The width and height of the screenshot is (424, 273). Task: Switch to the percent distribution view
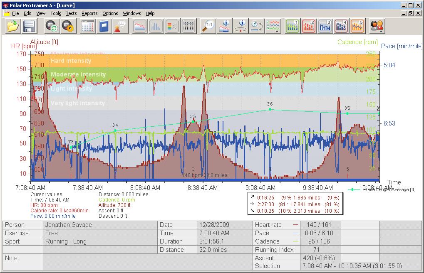point(172,26)
